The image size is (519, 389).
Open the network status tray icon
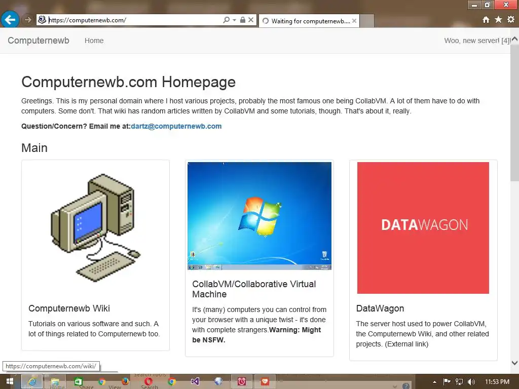click(x=459, y=381)
